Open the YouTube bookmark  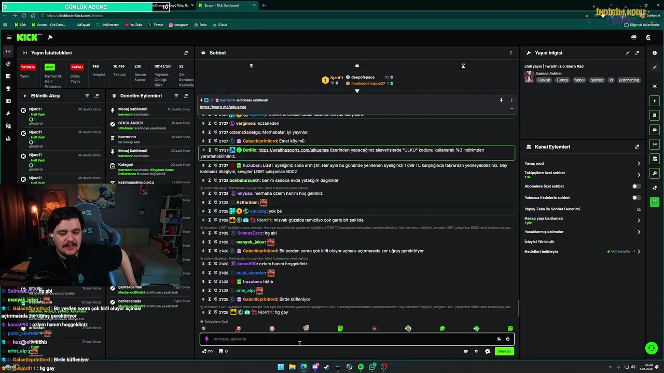133,25
